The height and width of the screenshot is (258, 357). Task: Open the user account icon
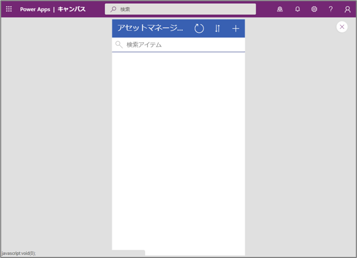[x=347, y=9]
